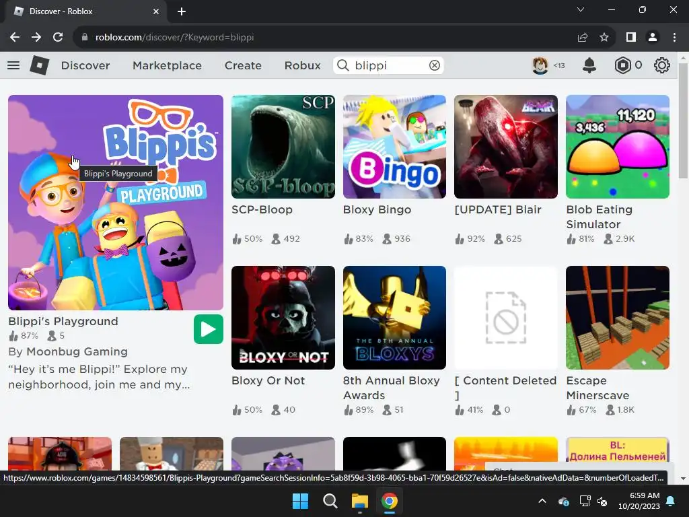Viewport: 689px width, 517px height.
Task: Click the page vertical scrollbar thumb
Action: (x=683, y=121)
